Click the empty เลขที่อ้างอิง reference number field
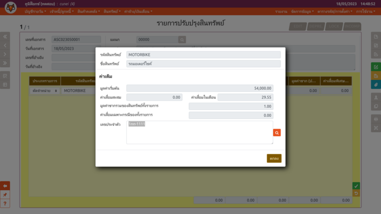Image resolution: width=381 pixels, height=214 pixels. pyautogui.click(x=74, y=58)
